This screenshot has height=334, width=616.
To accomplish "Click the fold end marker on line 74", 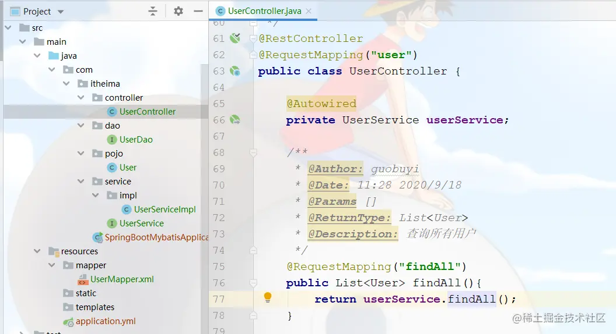I will pyautogui.click(x=253, y=250).
